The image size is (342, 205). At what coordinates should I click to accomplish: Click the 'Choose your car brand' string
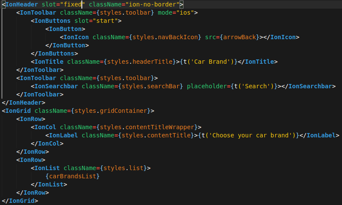[250, 135]
